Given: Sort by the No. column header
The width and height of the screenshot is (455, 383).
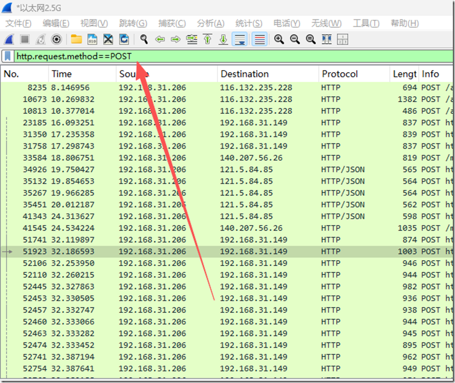Looking at the screenshot, I should [25, 74].
